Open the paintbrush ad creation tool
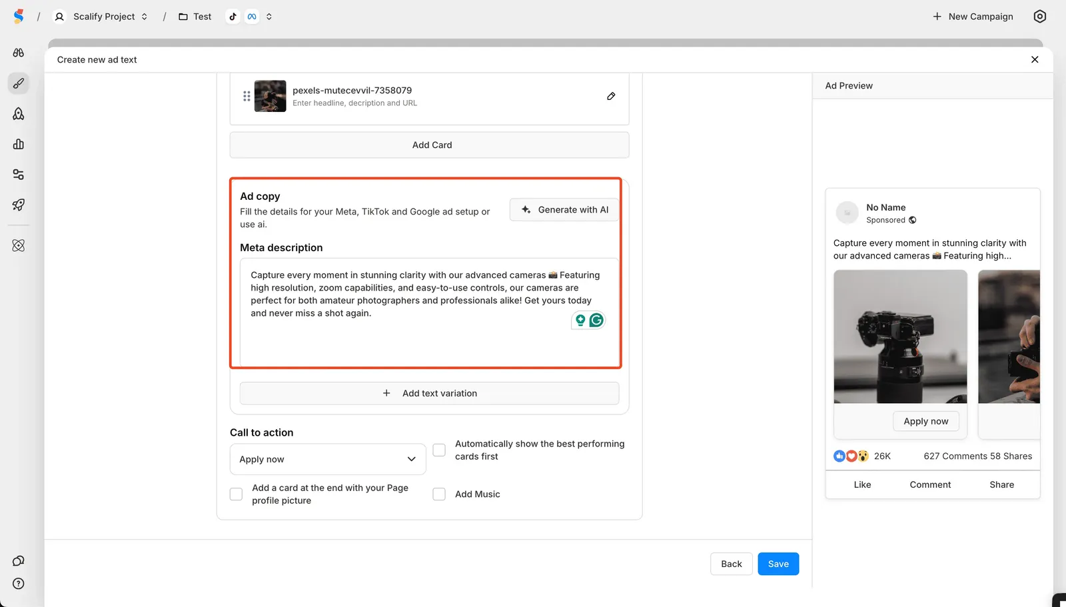The width and height of the screenshot is (1066, 607). coord(18,83)
